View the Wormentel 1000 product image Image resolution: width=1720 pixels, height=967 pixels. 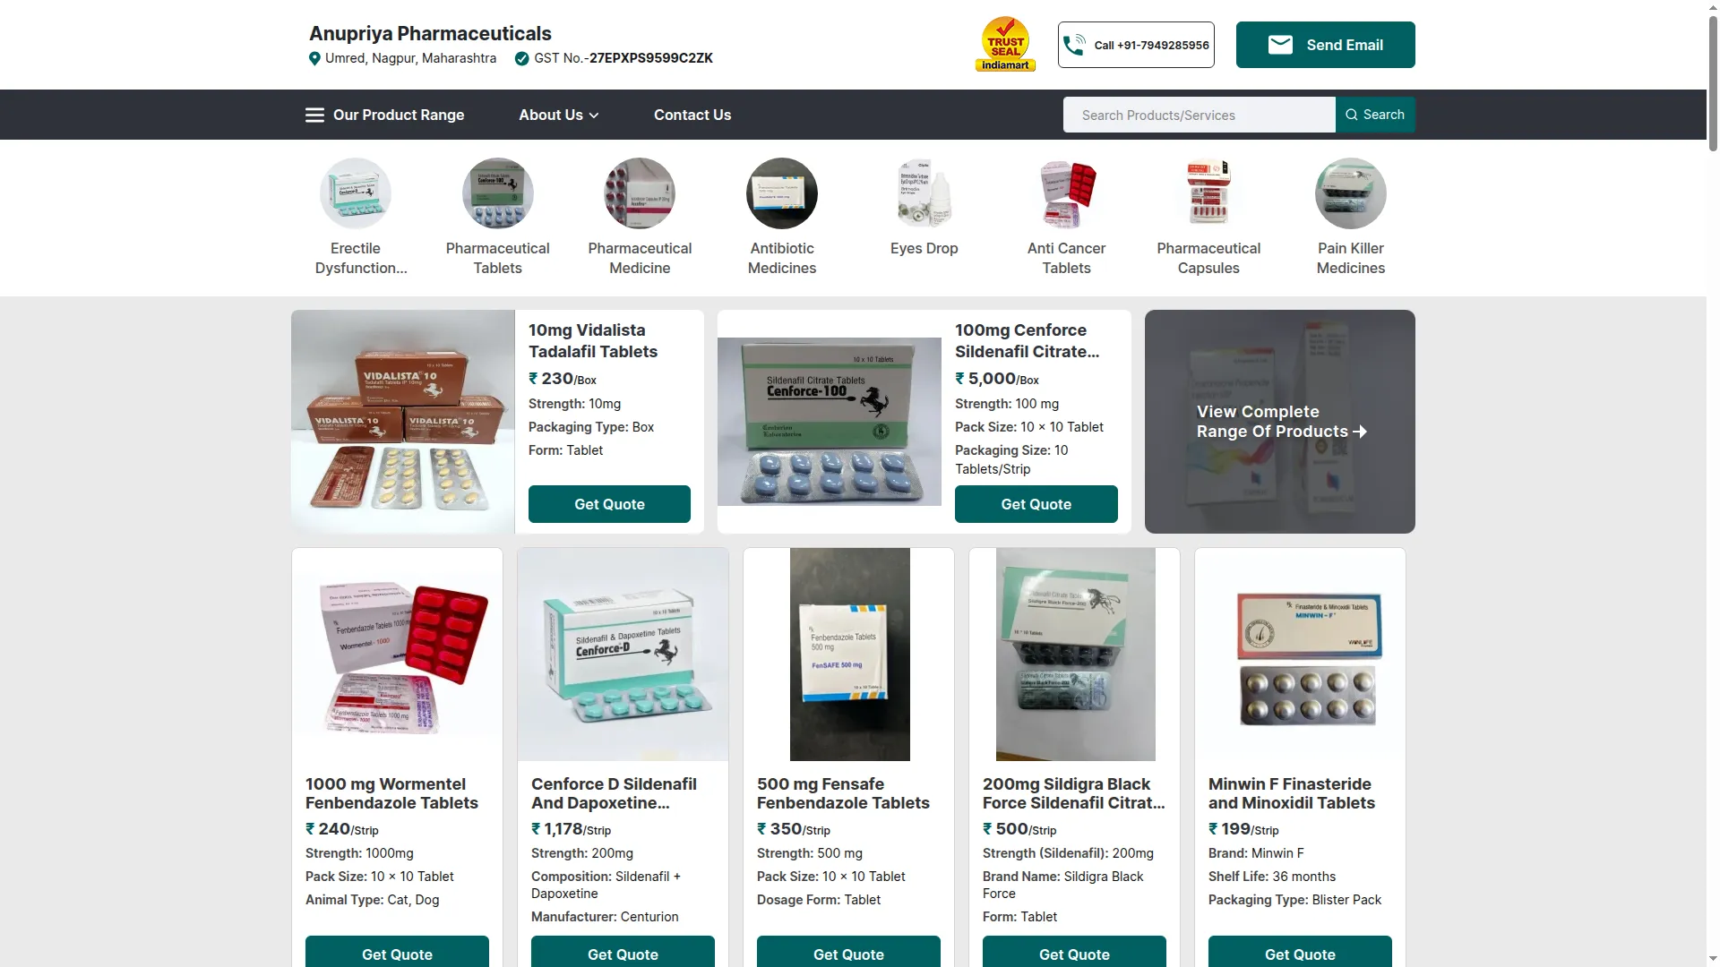(397, 655)
